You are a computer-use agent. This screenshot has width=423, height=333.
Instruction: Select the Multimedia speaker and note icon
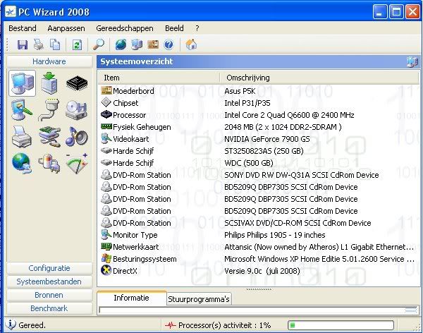(x=77, y=137)
